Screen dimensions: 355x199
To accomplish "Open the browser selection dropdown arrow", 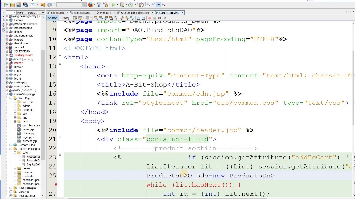I will point(94,5).
